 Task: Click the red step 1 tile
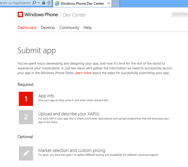[x=26, y=99]
